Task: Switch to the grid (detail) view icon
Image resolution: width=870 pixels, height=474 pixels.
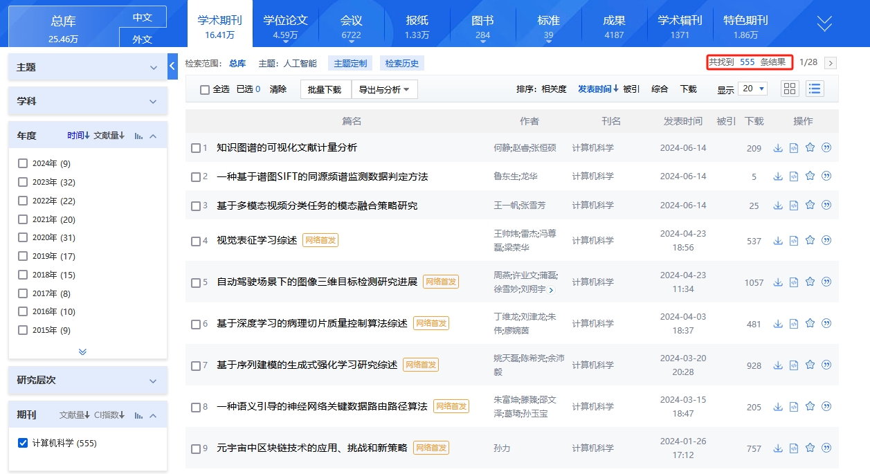Action: click(x=790, y=89)
